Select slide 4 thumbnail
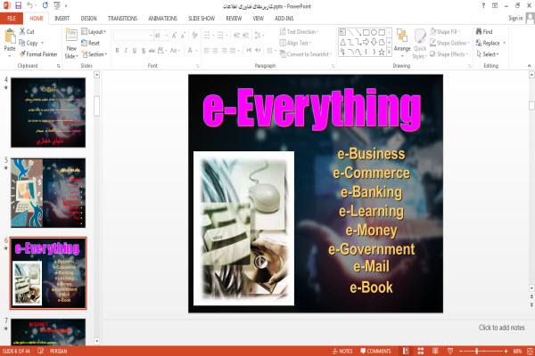Screen dimensions: 535x356 pyautogui.click(x=48, y=112)
